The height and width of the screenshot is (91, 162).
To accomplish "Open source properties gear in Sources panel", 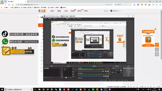I will click(66, 78).
